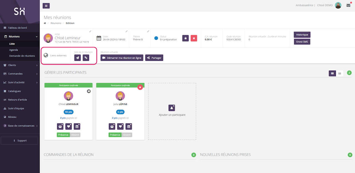Click Démarrer ma réunion en ligne
The image size is (355, 173).
122,58
